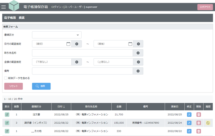This screenshot has width=215, height=136.
Task: Open the 書類区分 dropdown
Action: [x=57, y=35]
